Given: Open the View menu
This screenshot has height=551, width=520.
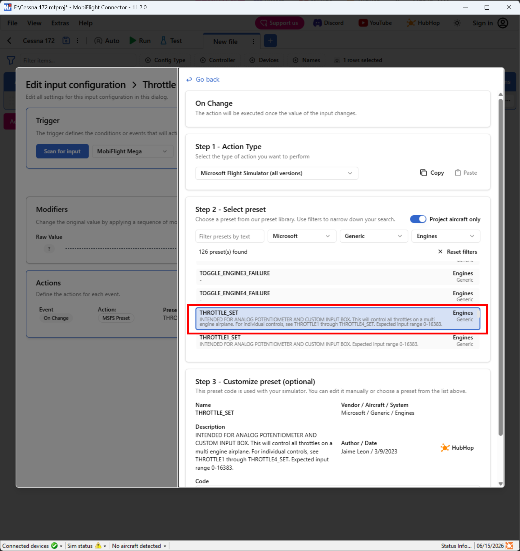Looking at the screenshot, I should click(34, 23).
